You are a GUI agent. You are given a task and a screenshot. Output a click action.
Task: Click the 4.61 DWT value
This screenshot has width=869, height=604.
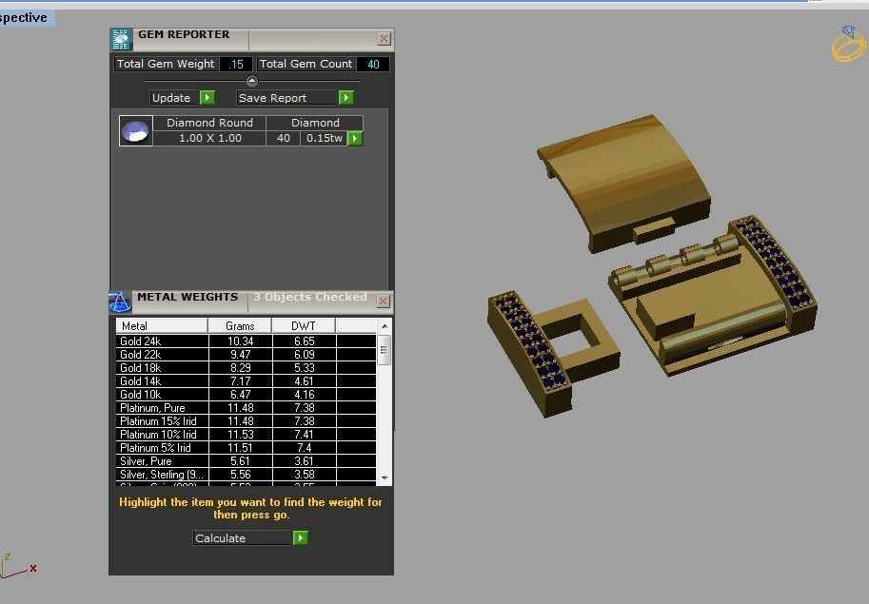[x=305, y=380]
